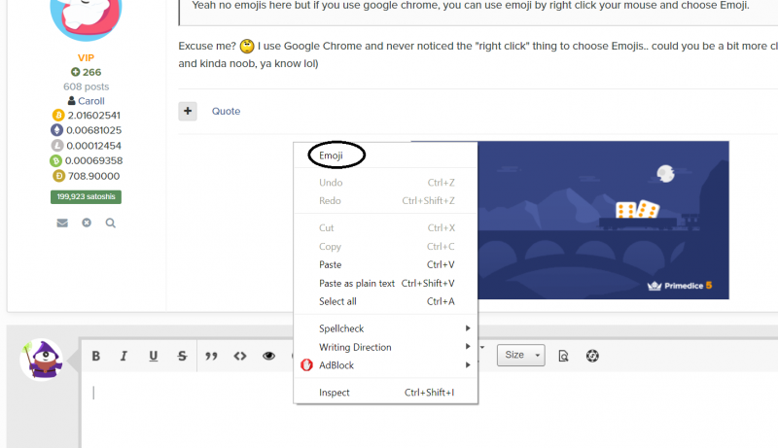Screen dimensions: 778x448
Task: Click the 708.90000 Dogecoin balance value
Action: 93,176
